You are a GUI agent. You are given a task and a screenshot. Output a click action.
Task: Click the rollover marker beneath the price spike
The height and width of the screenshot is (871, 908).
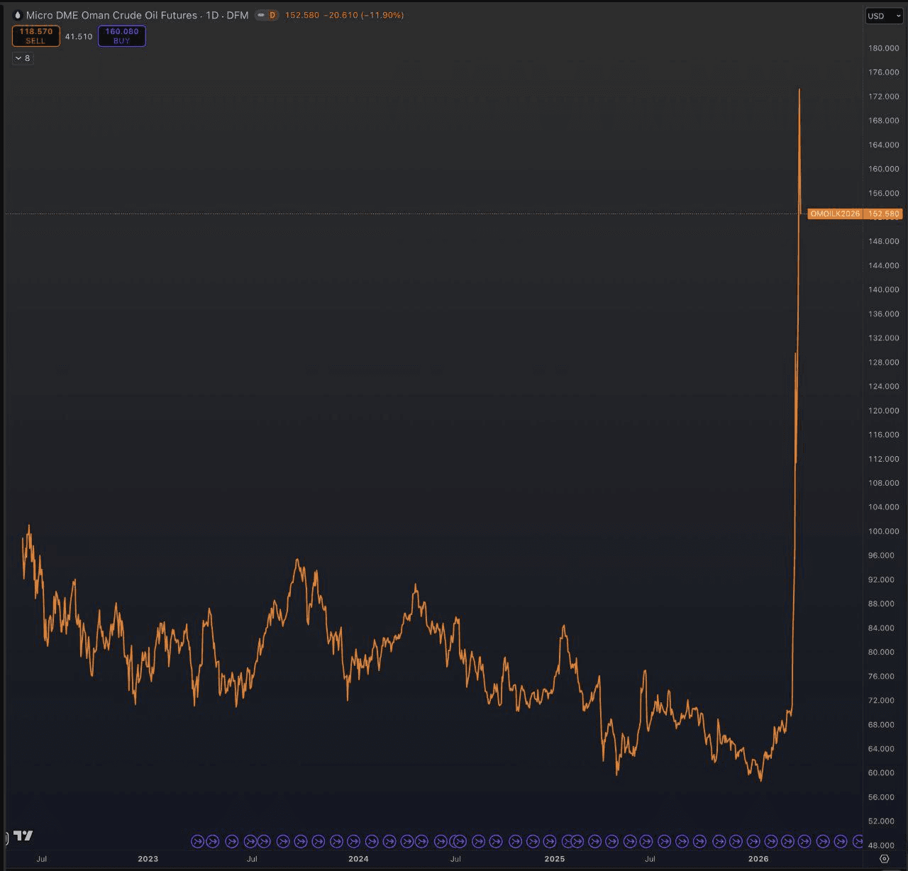(804, 842)
